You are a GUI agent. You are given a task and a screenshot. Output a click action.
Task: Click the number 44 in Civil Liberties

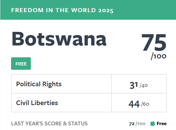(x=134, y=104)
